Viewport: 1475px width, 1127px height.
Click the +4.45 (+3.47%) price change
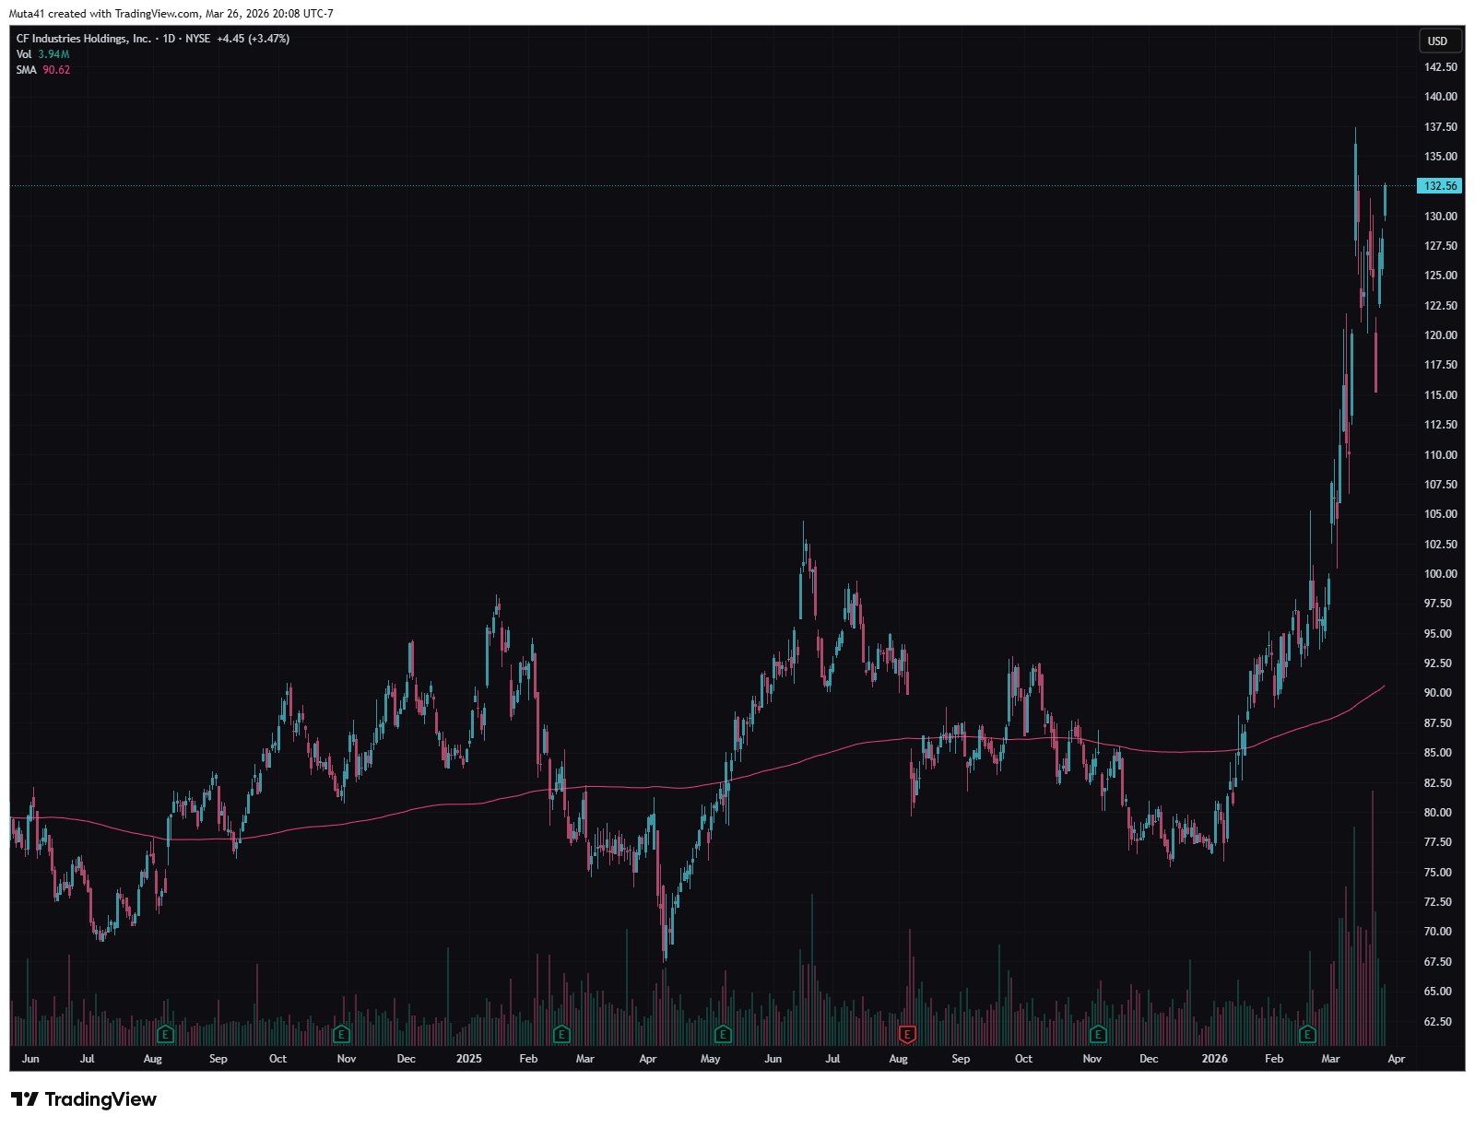point(254,39)
